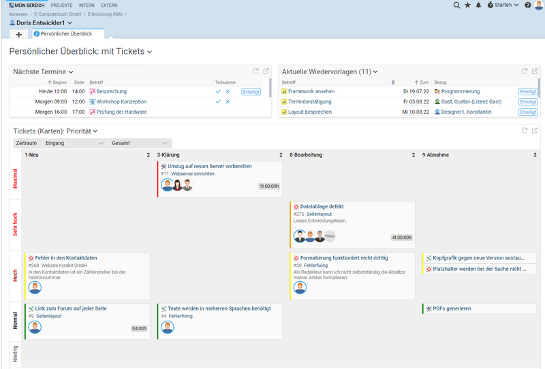The height and width of the screenshot is (369, 545).
Task: Refresh the Tickets (Karten) panel
Action: click(525, 131)
